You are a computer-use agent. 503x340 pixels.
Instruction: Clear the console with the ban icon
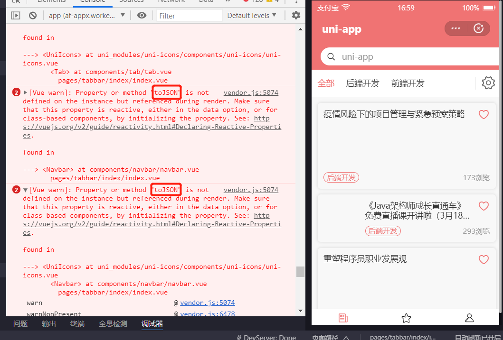pos(33,15)
